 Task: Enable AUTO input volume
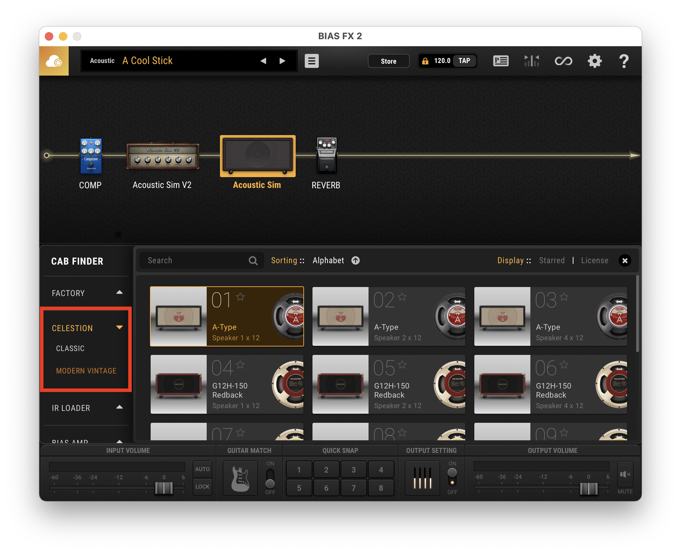(202, 469)
